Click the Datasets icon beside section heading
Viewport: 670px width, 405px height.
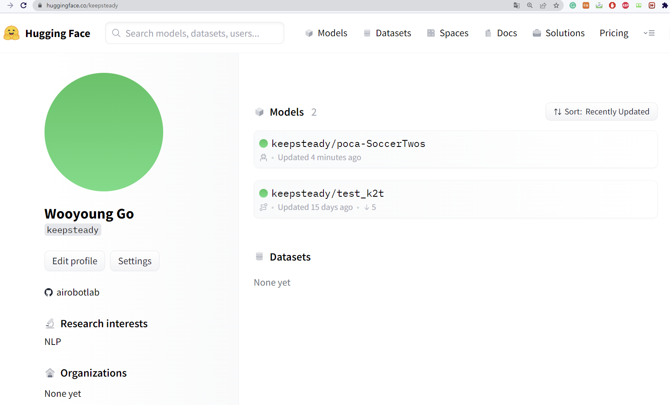point(259,257)
